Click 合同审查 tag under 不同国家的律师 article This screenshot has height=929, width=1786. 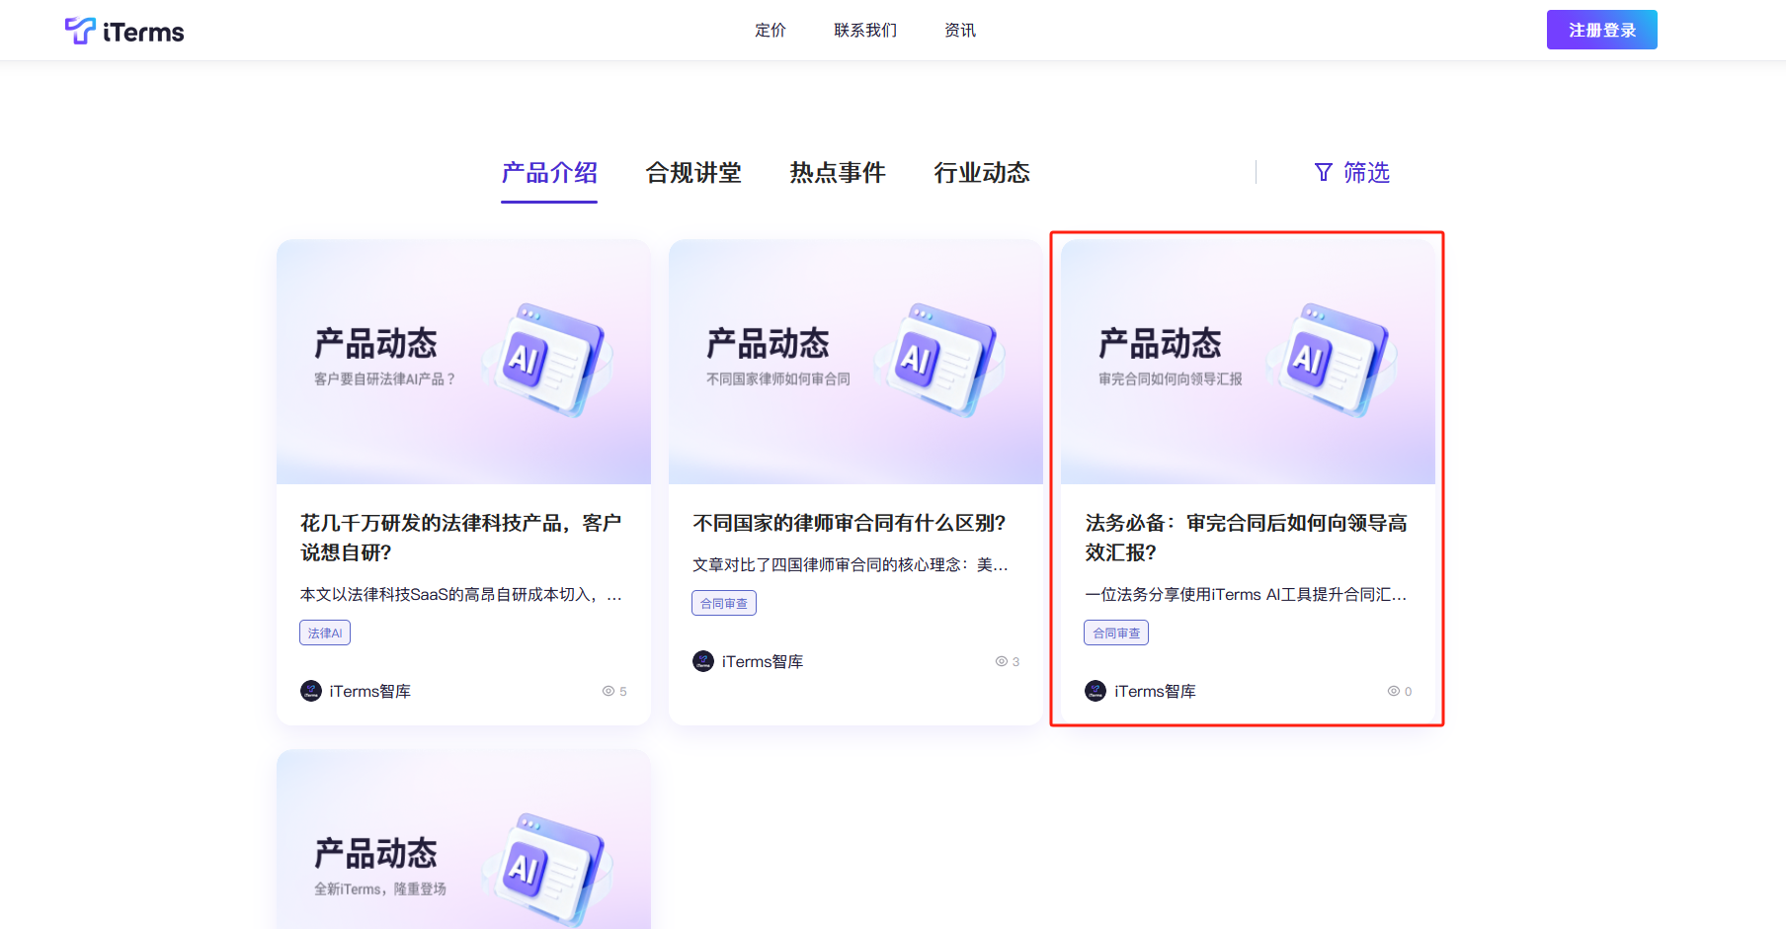pos(724,603)
